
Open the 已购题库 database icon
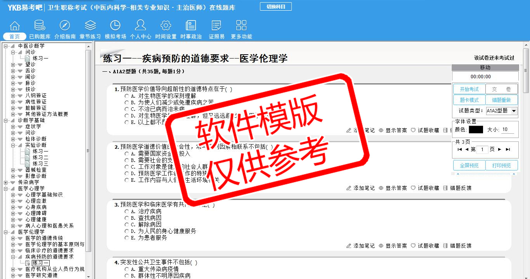coord(40,26)
